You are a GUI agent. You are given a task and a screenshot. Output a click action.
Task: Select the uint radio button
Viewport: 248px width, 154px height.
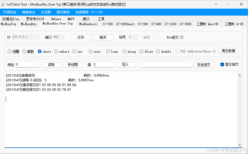coord(90,52)
